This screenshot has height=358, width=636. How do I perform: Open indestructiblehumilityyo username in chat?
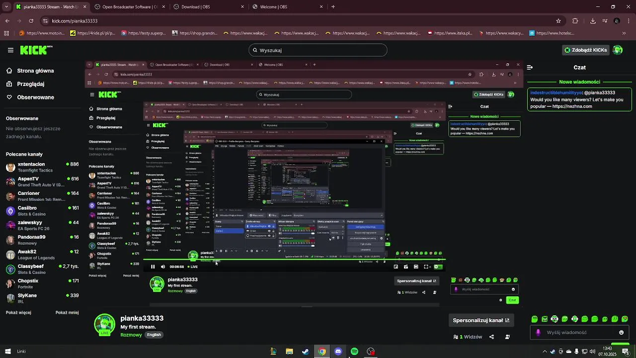556,92
